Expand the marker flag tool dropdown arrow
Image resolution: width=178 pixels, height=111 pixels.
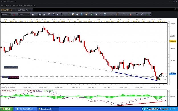pos(65,14)
